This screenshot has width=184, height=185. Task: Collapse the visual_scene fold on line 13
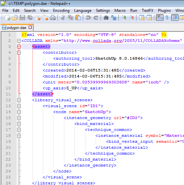point(19,106)
